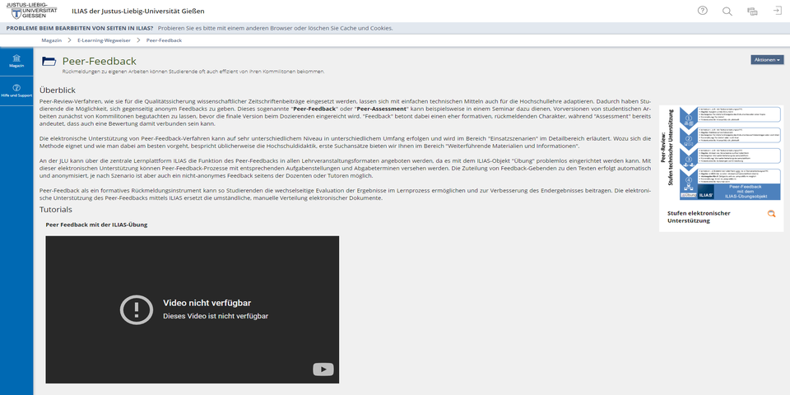This screenshot has height=395, width=790.
Task: Click the Peer-Feedback folder icon
Action: [49, 62]
